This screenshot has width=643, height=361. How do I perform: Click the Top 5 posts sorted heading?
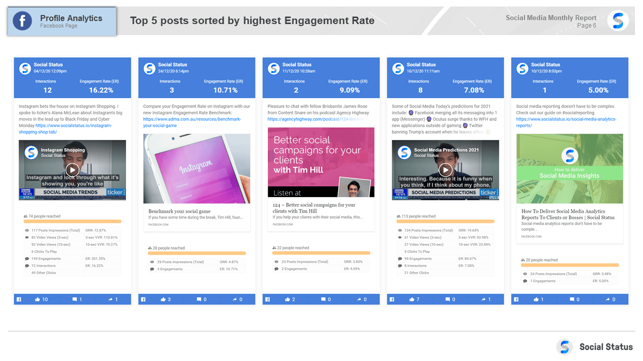pos(252,21)
